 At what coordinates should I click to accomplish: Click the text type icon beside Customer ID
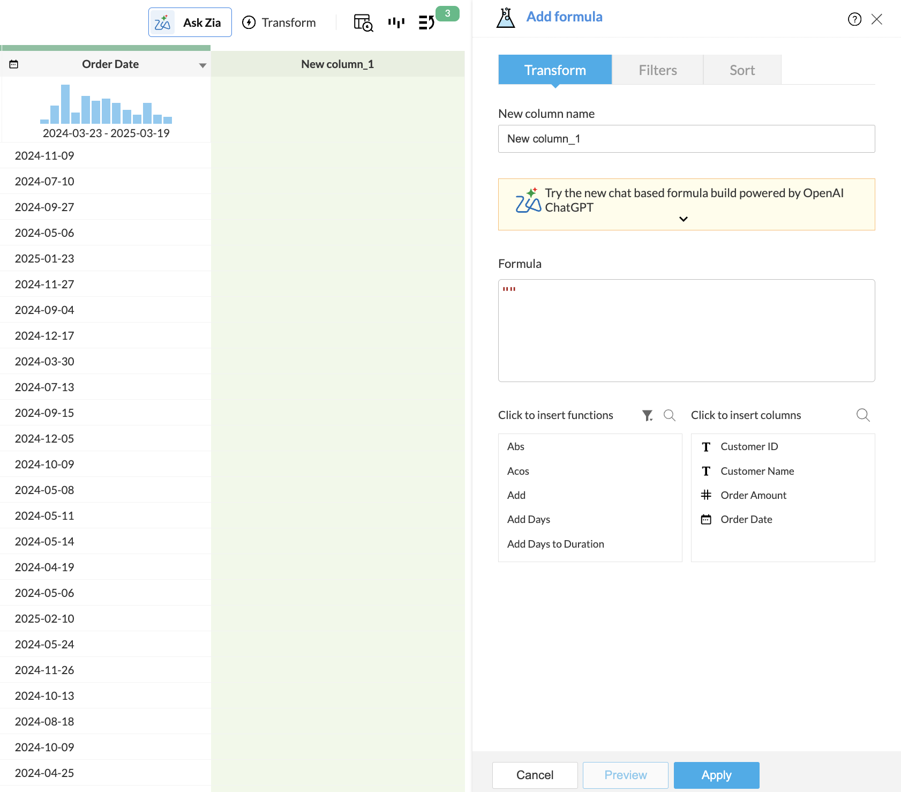[x=706, y=447]
